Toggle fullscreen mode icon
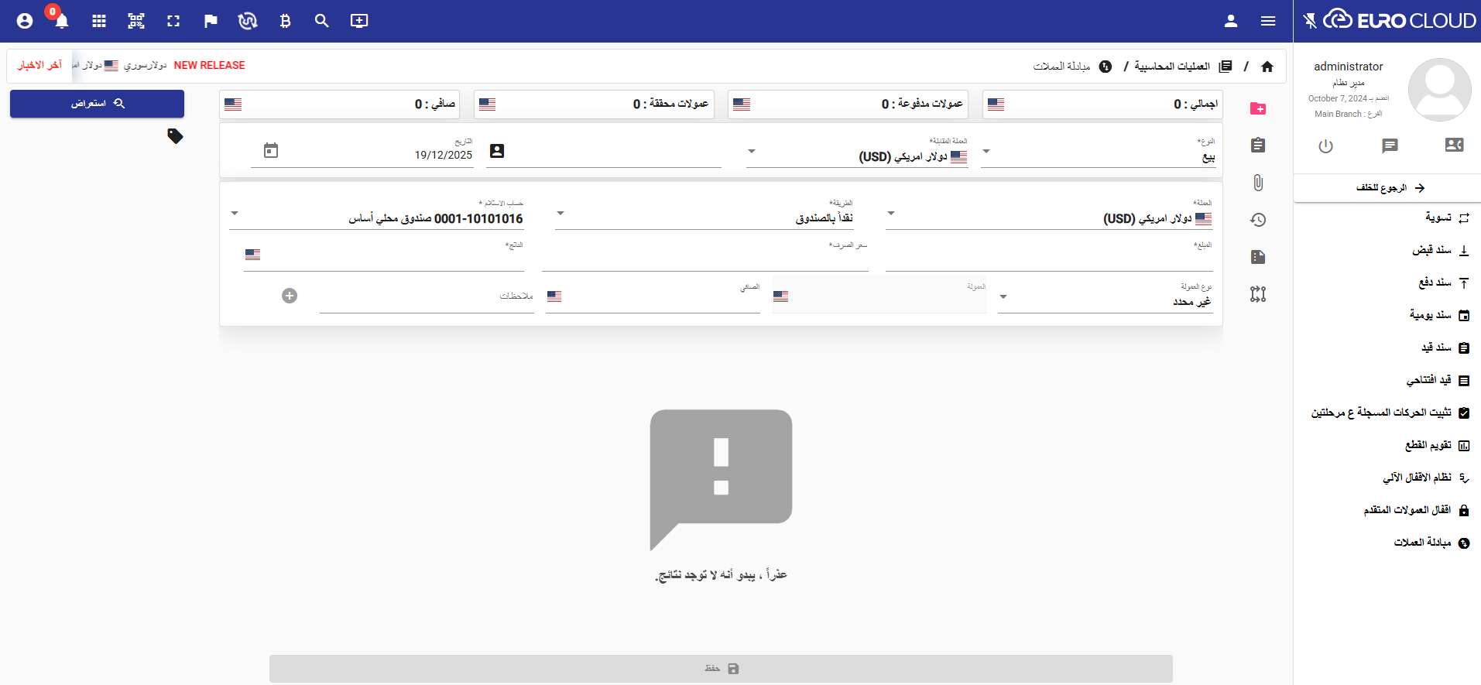Image resolution: width=1481 pixels, height=685 pixels. [x=173, y=21]
